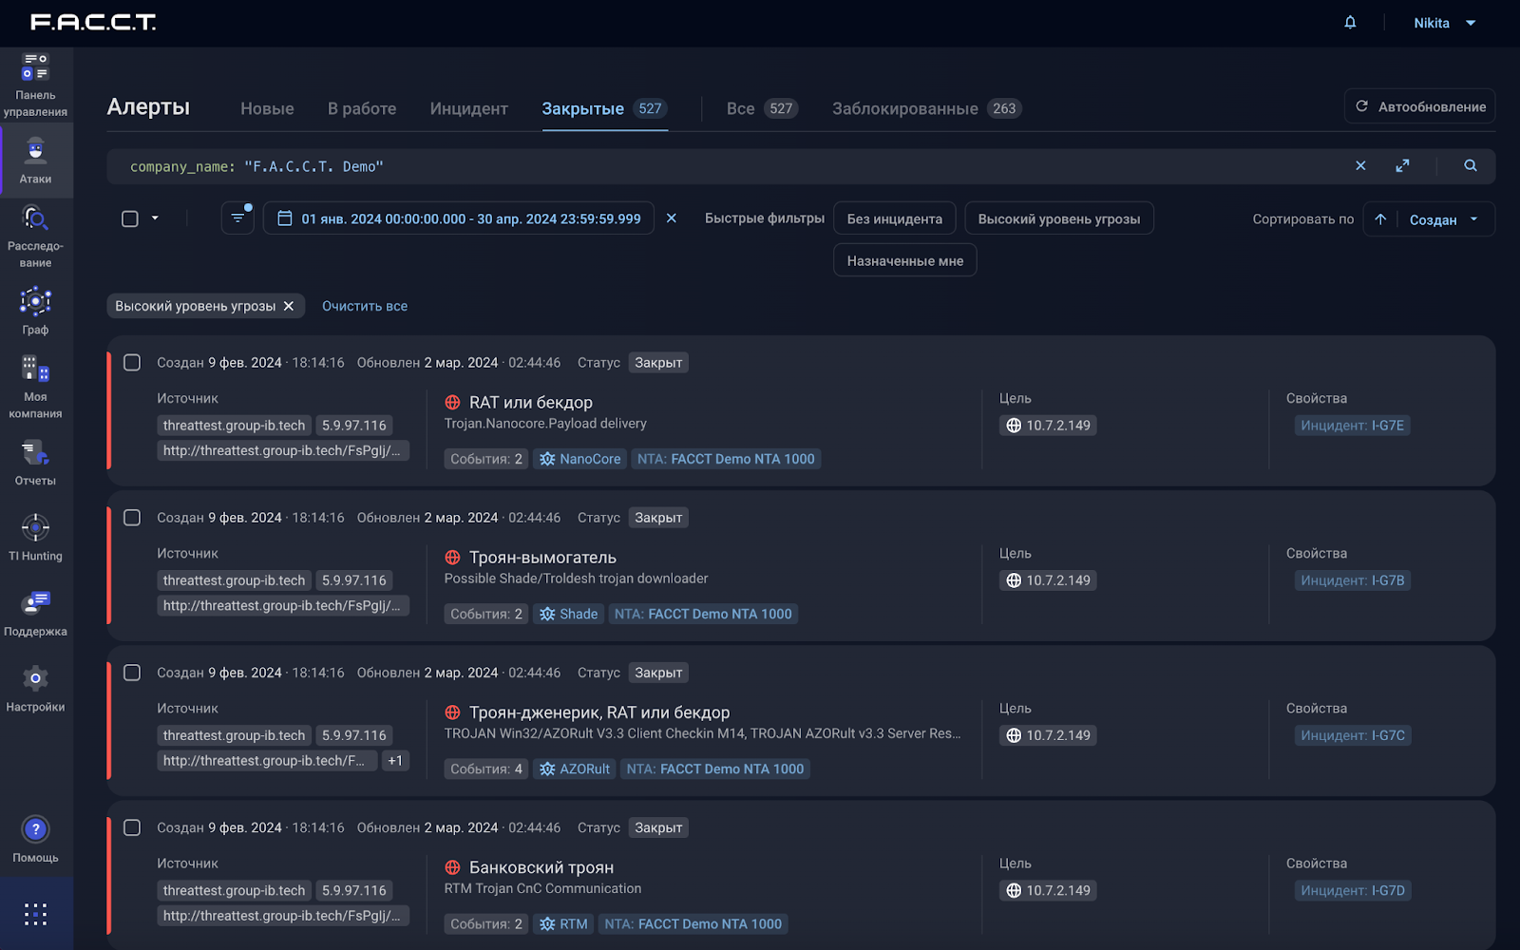Click target IP 10.7.2.149 in RAT alert

[x=1048, y=426]
